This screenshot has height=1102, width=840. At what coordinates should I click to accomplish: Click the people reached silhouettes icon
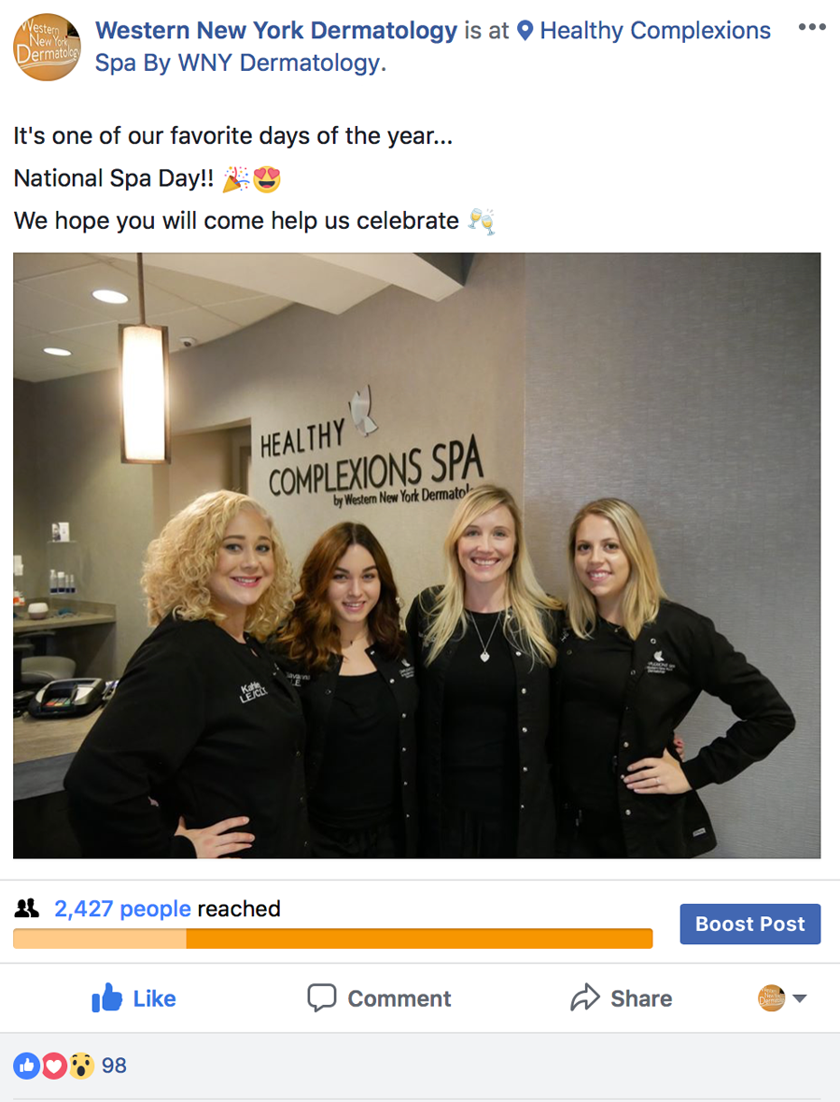tap(27, 909)
